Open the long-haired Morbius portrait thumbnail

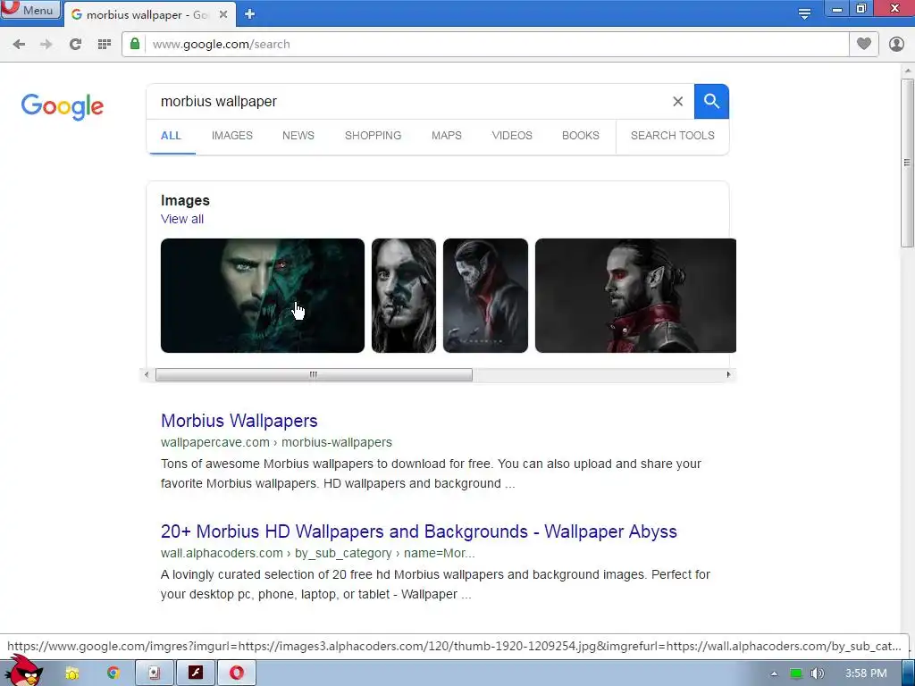pos(404,296)
